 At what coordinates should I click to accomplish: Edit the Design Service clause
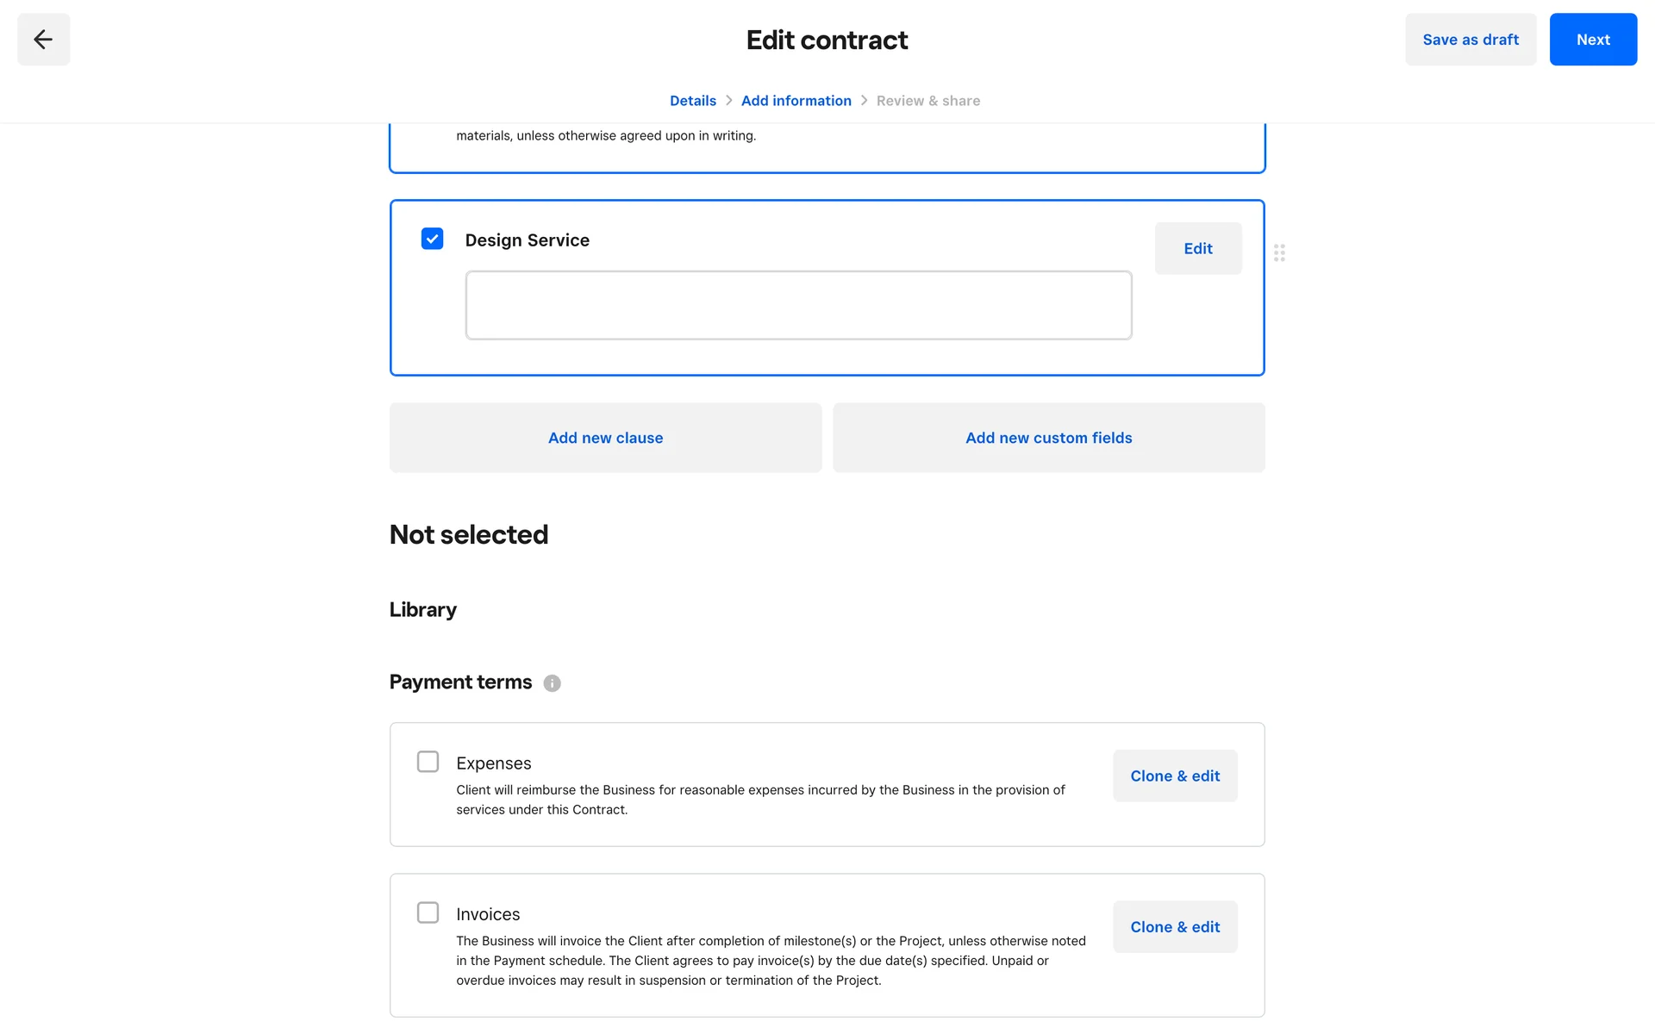[x=1197, y=249]
